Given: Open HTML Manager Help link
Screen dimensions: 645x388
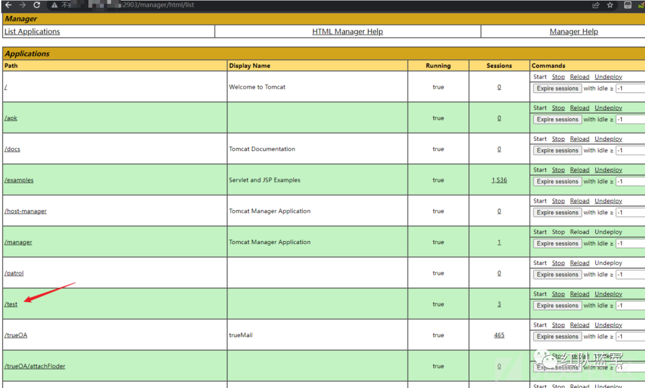Looking at the screenshot, I should tap(347, 32).
